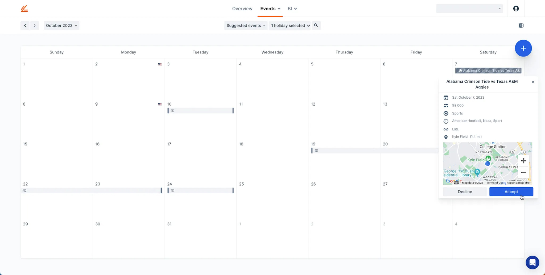Image resolution: width=545 pixels, height=275 pixels.
Task: Accept the Alabama Crimson Tide event
Action: [x=511, y=191]
